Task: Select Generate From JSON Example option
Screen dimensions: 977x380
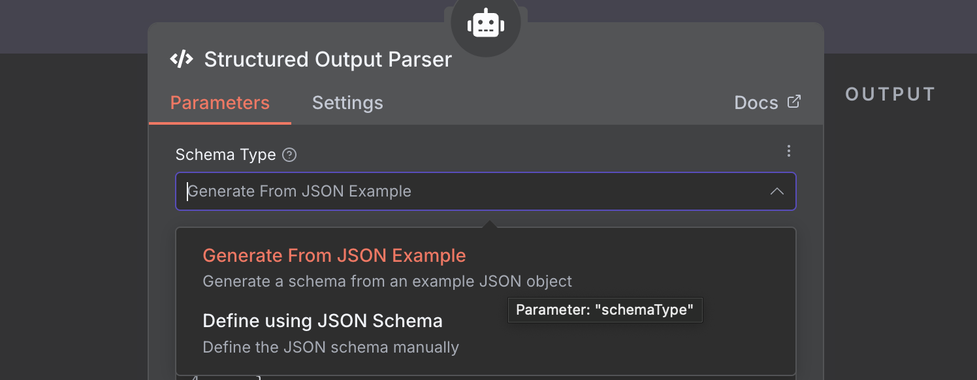Action: (334, 255)
